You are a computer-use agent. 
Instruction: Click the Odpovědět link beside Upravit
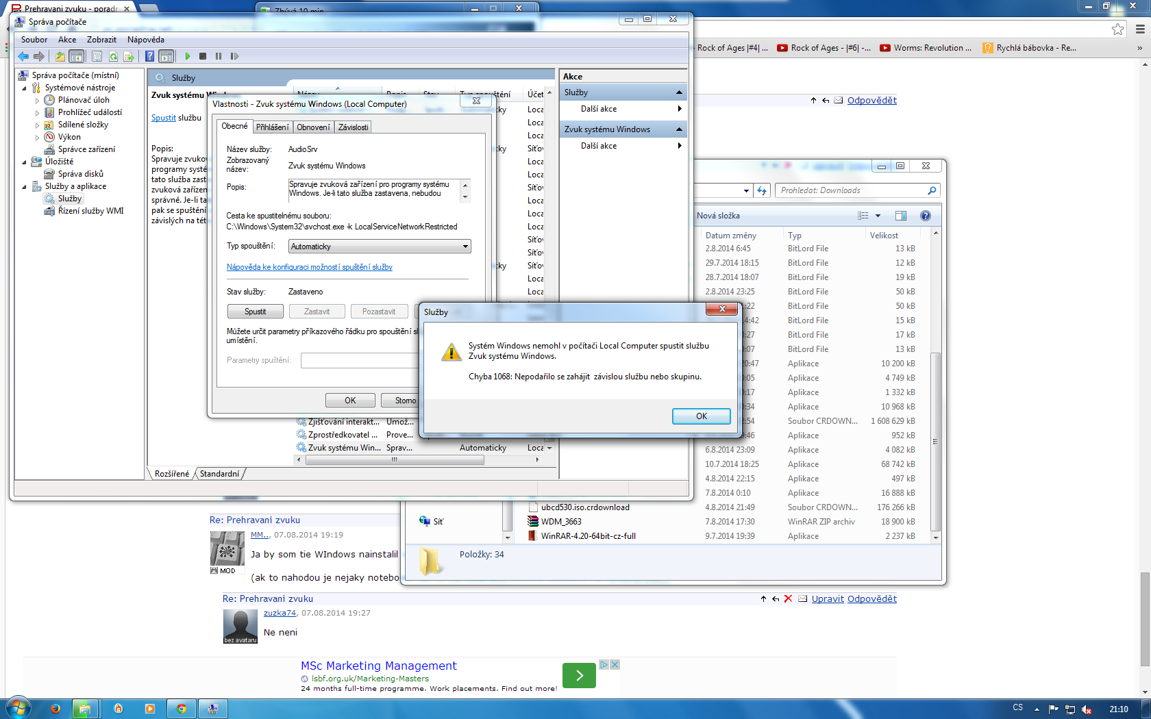pyautogui.click(x=871, y=598)
